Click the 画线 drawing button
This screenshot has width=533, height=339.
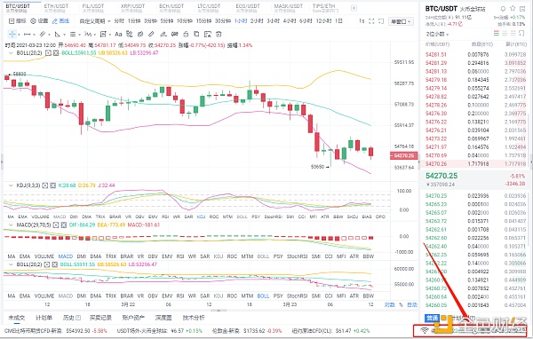(60, 21)
